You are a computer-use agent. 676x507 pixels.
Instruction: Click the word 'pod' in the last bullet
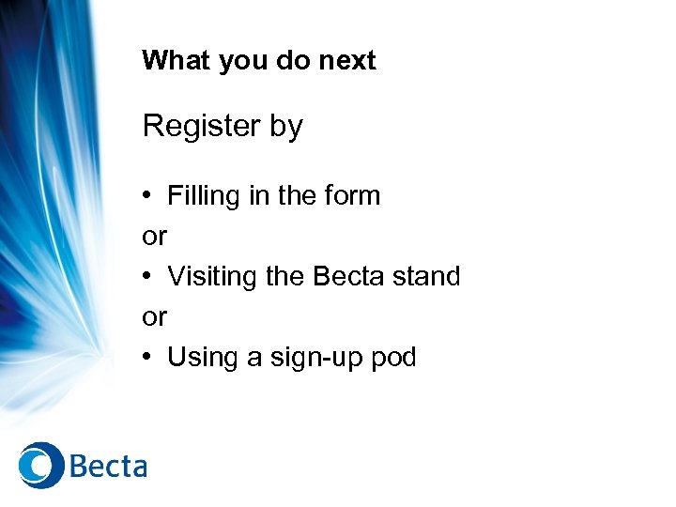click(x=393, y=358)
